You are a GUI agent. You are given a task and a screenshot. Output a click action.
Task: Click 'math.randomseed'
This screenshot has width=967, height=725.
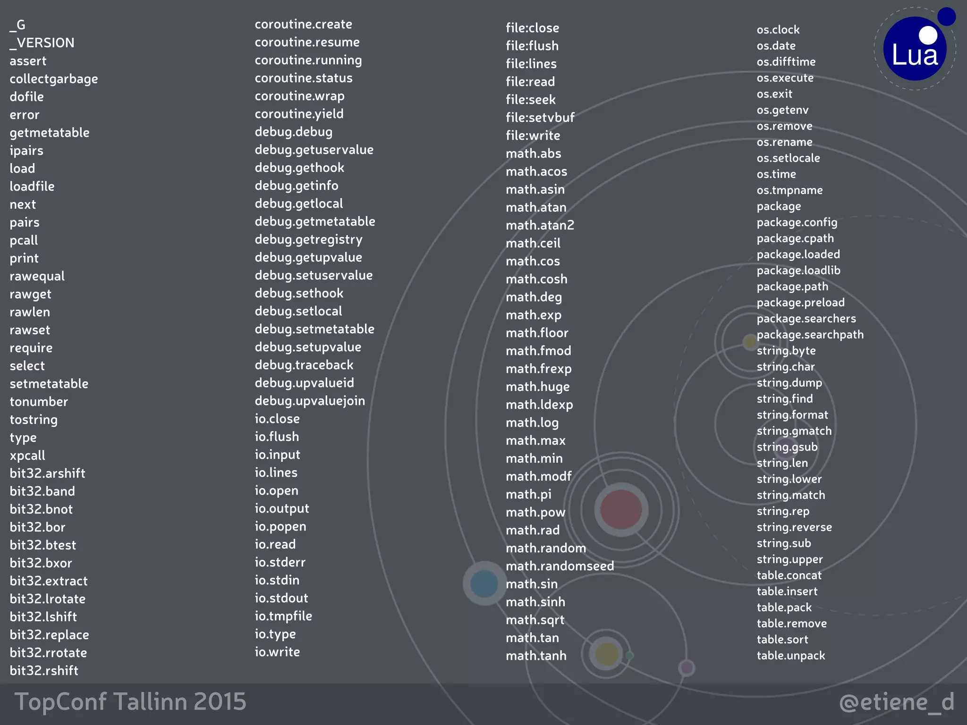click(560, 566)
